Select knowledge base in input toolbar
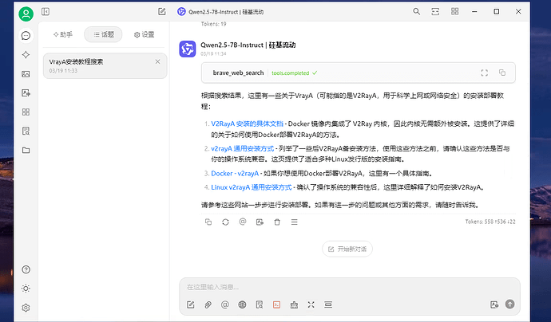Screen dimensions: 551x322 [x=260, y=304]
